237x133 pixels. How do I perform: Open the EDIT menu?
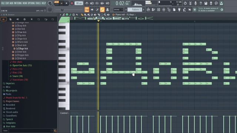tap(7, 3)
